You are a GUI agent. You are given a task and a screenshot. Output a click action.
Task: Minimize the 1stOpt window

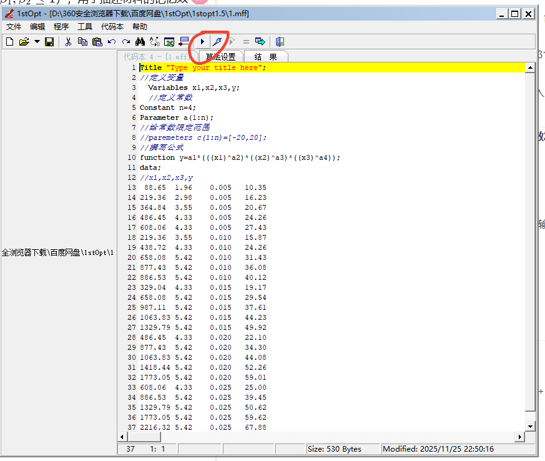501,14
